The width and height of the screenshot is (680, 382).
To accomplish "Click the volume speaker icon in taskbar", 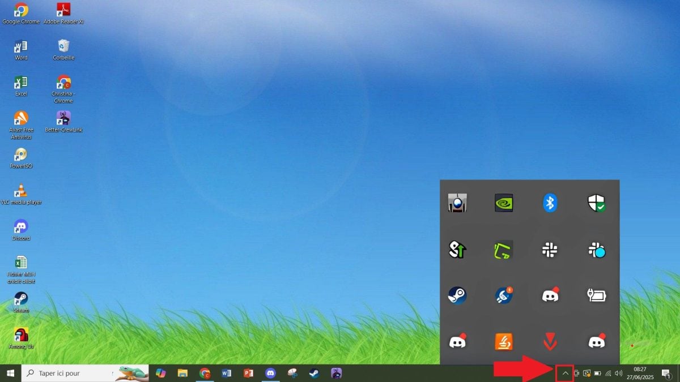I will (618, 374).
